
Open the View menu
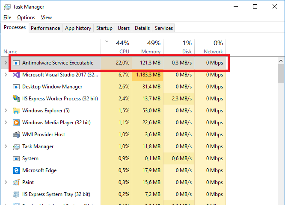[46, 18]
